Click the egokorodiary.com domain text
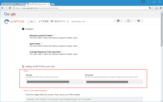The height and width of the screenshot is (102, 163). (x=78, y=21)
